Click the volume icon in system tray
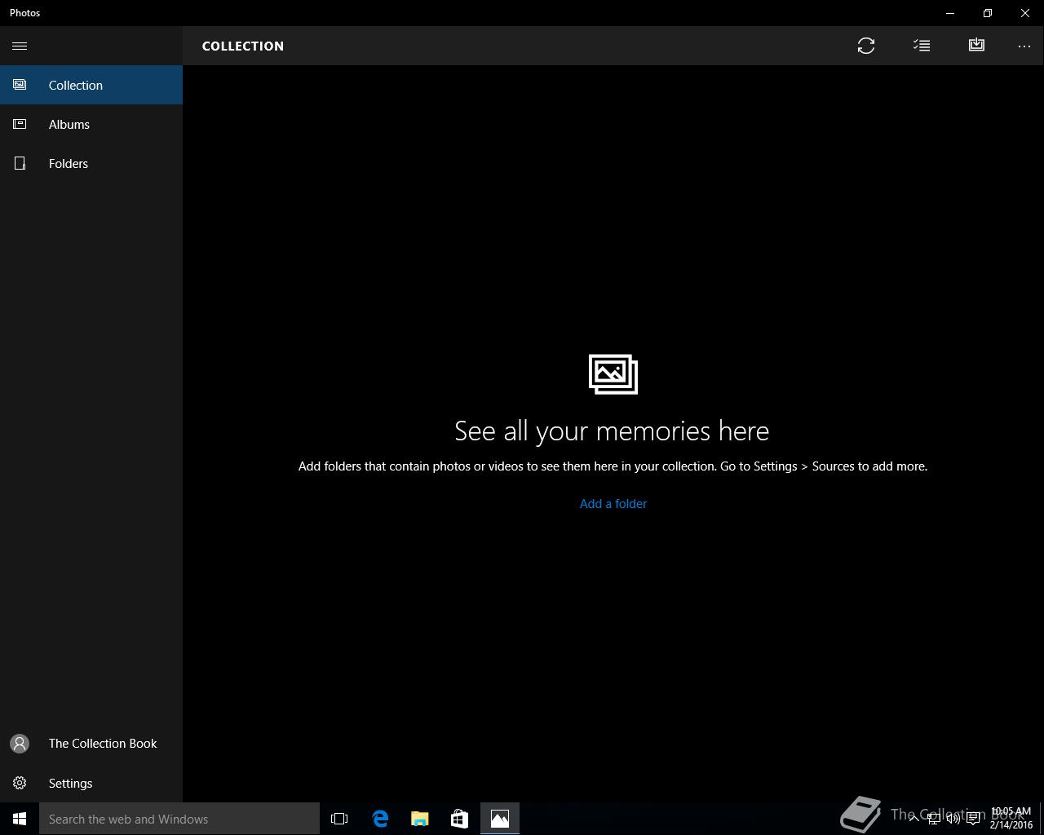 [953, 819]
